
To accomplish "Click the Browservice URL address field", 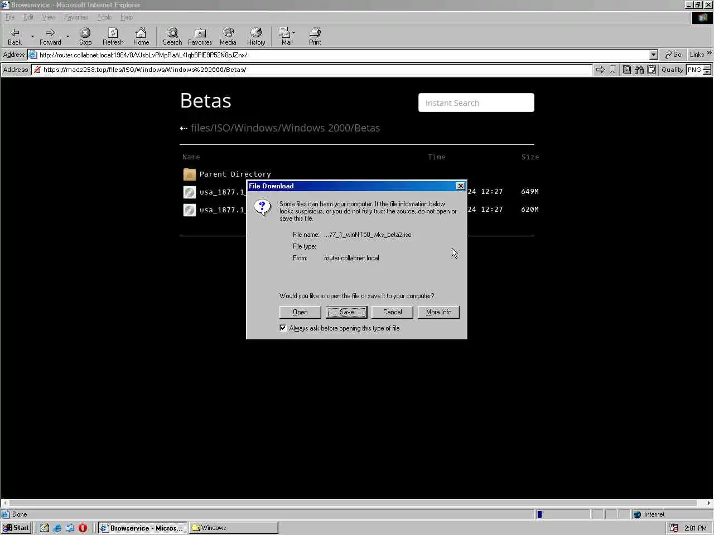I will tap(312, 70).
